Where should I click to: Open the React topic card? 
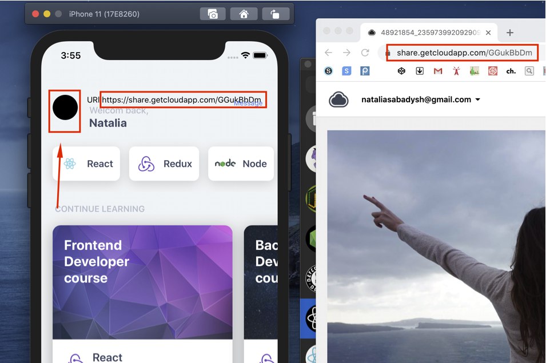[x=86, y=163]
